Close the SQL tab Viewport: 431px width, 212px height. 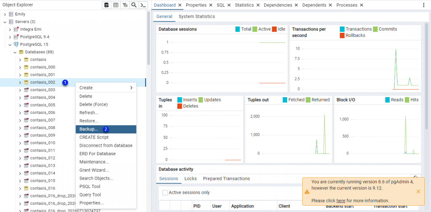229,5
